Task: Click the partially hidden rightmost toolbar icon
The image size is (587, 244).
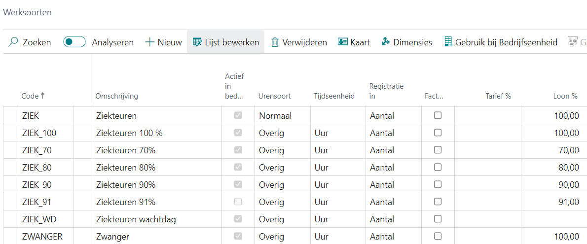Action: [573, 42]
